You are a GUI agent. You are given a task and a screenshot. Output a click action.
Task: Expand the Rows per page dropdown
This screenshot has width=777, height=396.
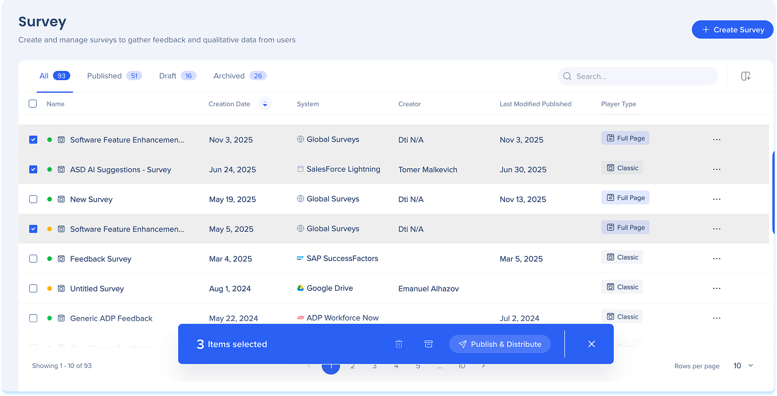743,366
